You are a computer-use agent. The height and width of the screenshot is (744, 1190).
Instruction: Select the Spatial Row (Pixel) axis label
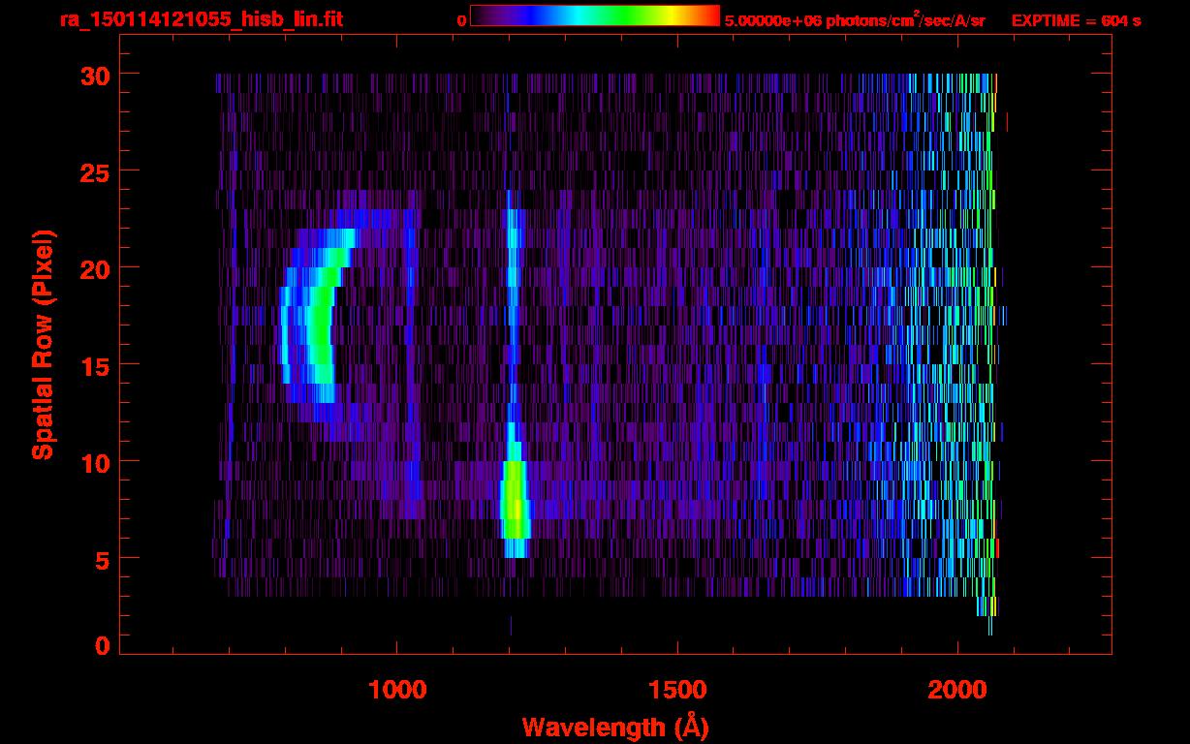pos(43,345)
